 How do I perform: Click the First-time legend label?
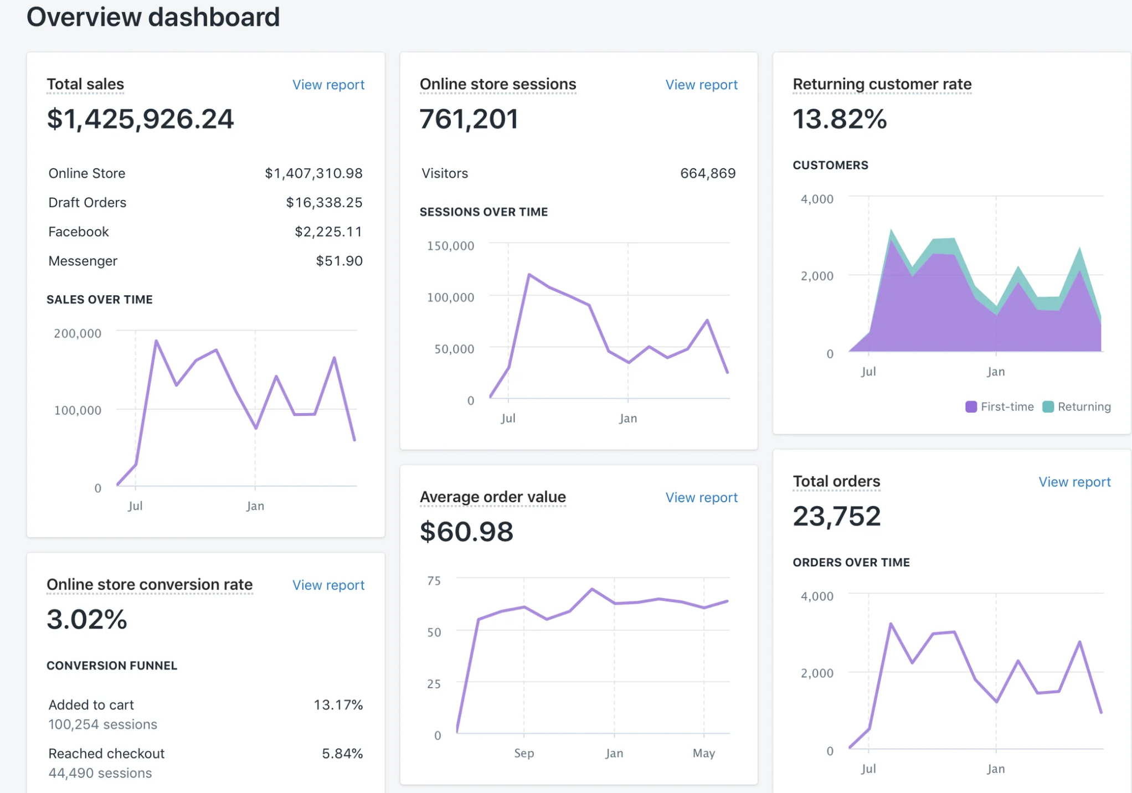pos(1007,406)
